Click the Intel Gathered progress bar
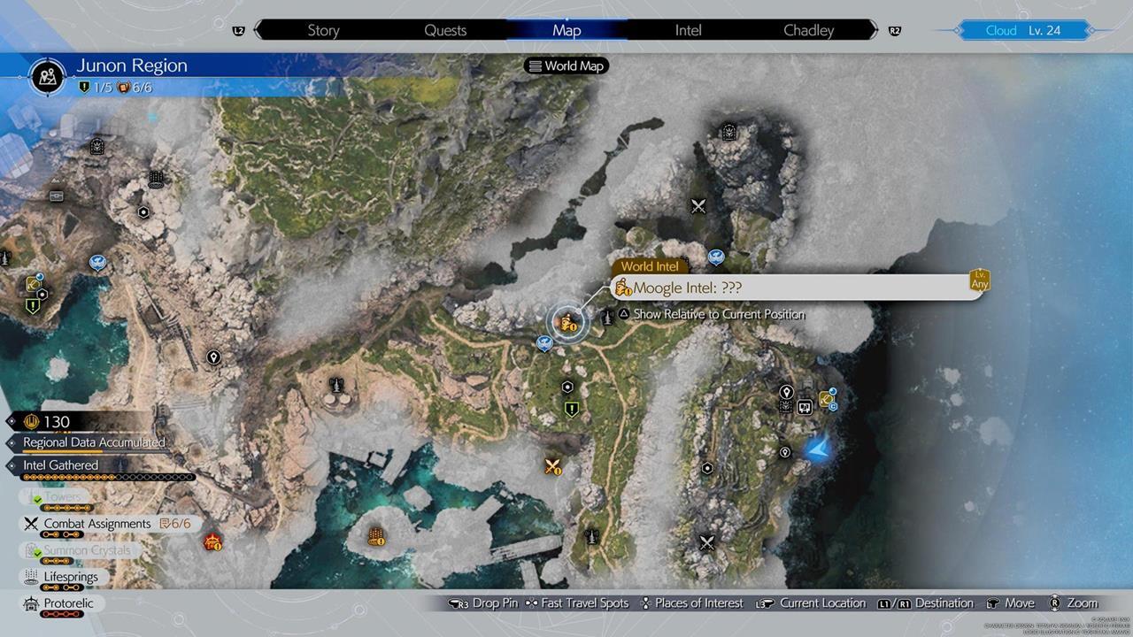The height and width of the screenshot is (637, 1133). pyautogui.click(x=106, y=478)
